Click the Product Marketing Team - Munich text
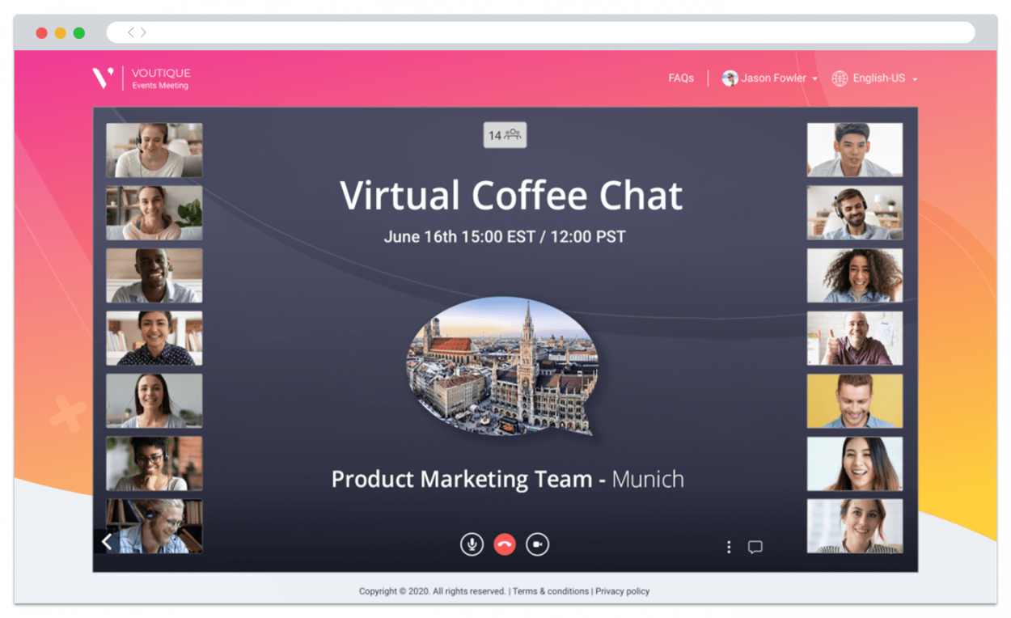Viewport: 1011px width, 618px height. (x=508, y=480)
